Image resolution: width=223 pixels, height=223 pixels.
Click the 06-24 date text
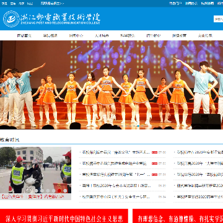(x=162, y=197)
